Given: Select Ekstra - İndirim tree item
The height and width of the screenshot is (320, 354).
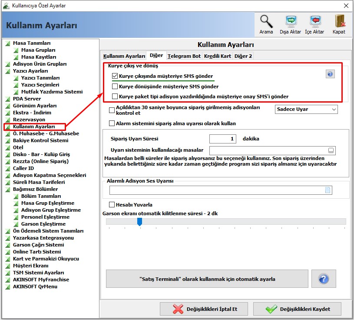Looking at the screenshot, I should pyautogui.click(x=32, y=113).
